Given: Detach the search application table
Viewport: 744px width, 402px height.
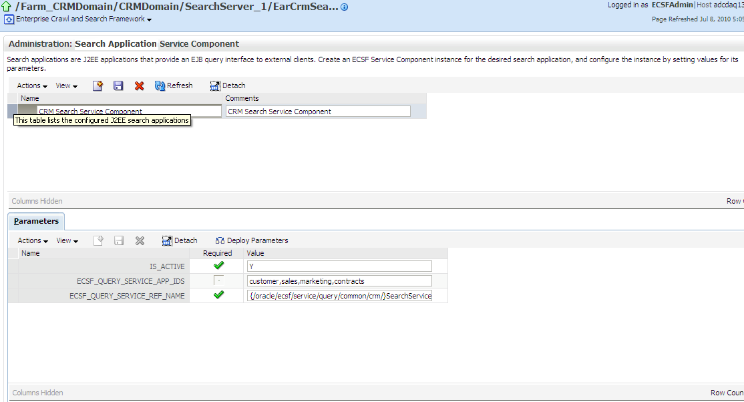Looking at the screenshot, I should tap(228, 85).
